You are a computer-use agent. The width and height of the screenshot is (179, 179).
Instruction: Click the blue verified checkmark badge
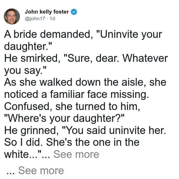pyautogui.click(x=74, y=12)
